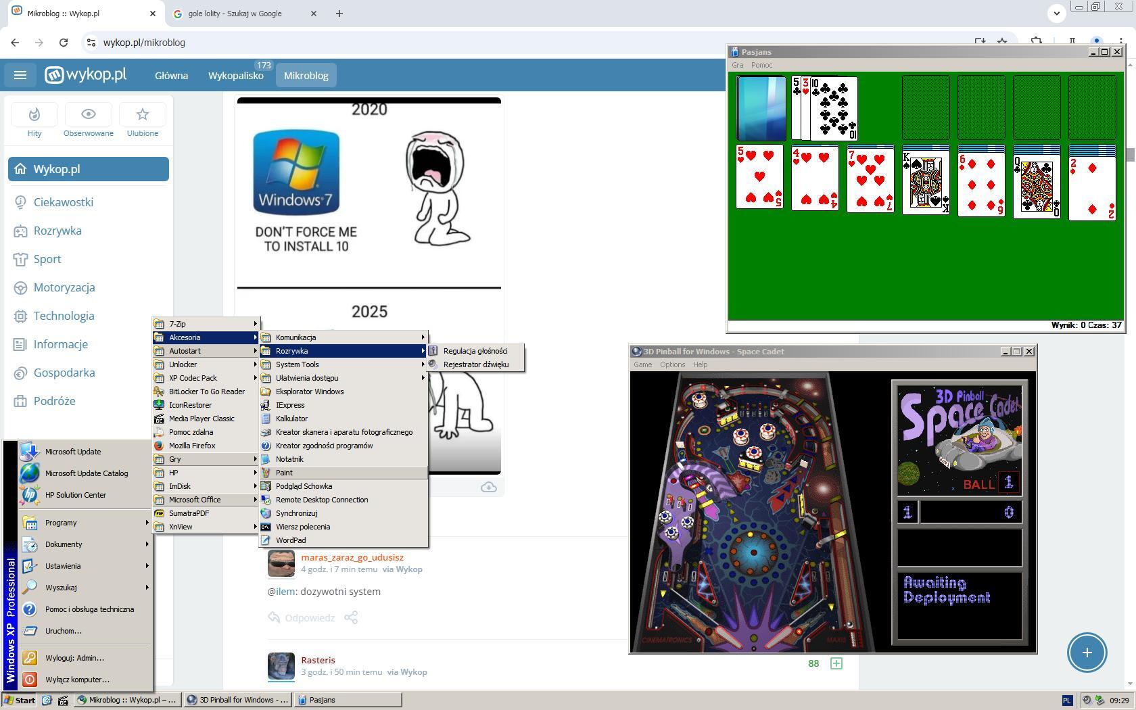This screenshot has width=1136, height=710.
Task: Expand the Komunikacja submenu
Action: (x=344, y=337)
